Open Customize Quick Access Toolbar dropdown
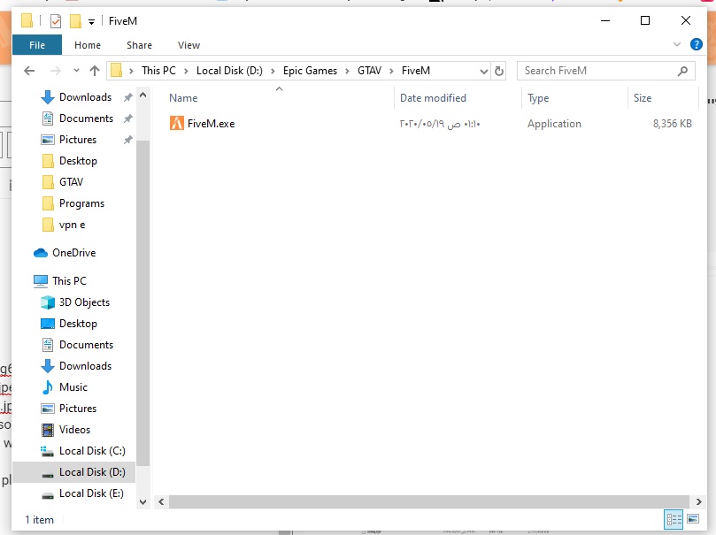716x535 pixels. [x=91, y=21]
